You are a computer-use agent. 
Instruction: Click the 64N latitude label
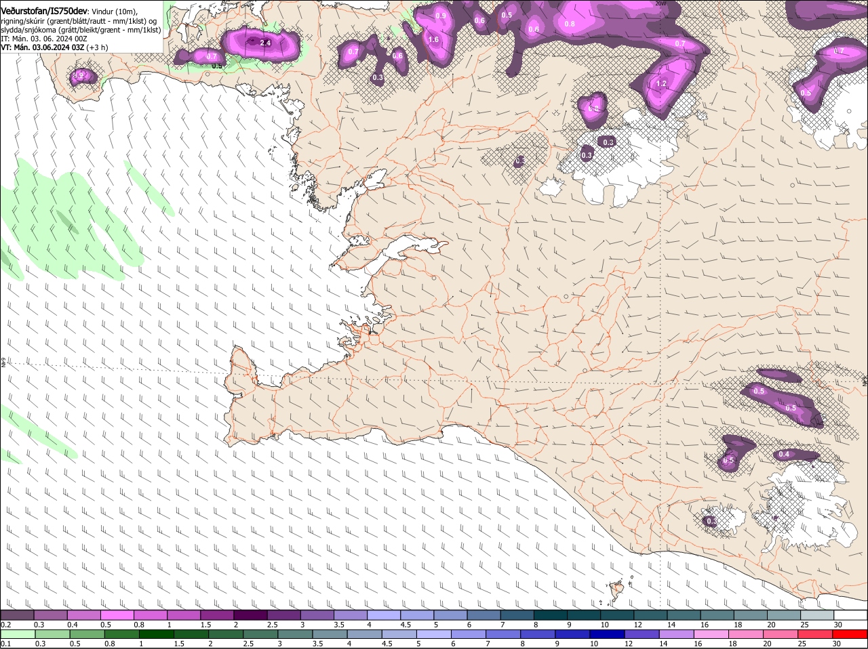pyautogui.click(x=3, y=364)
